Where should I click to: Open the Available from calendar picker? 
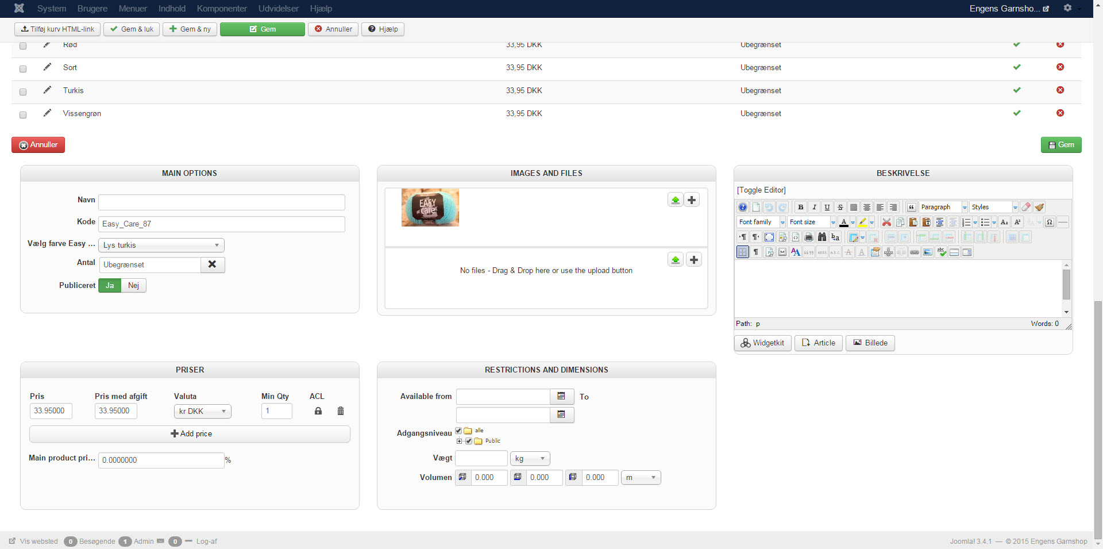click(x=561, y=397)
